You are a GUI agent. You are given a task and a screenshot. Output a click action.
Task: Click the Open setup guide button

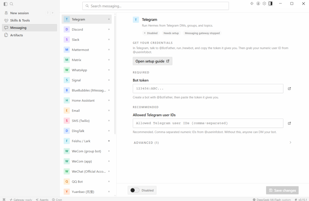(152, 61)
